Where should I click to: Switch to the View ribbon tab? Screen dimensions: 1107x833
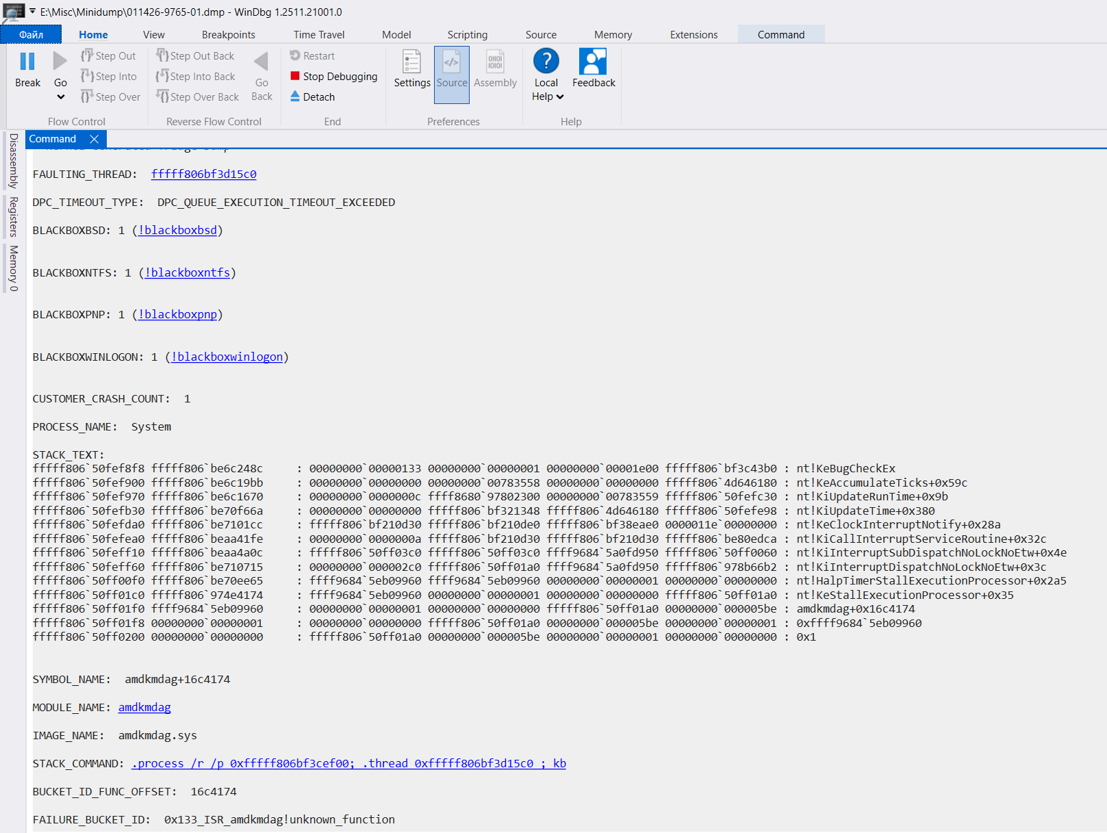(154, 34)
